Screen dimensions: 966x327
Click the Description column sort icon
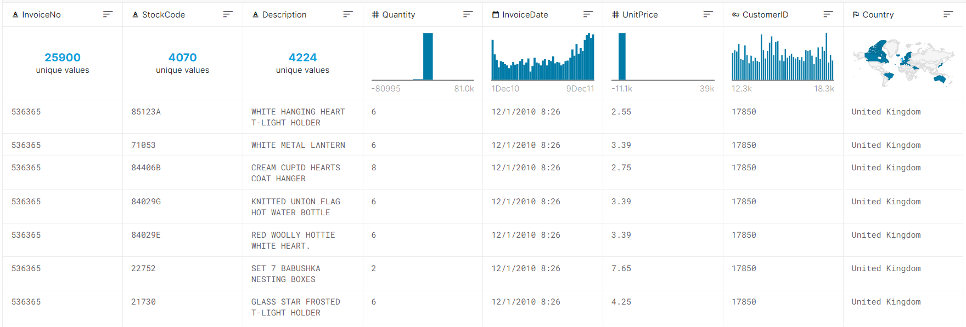pyautogui.click(x=348, y=14)
